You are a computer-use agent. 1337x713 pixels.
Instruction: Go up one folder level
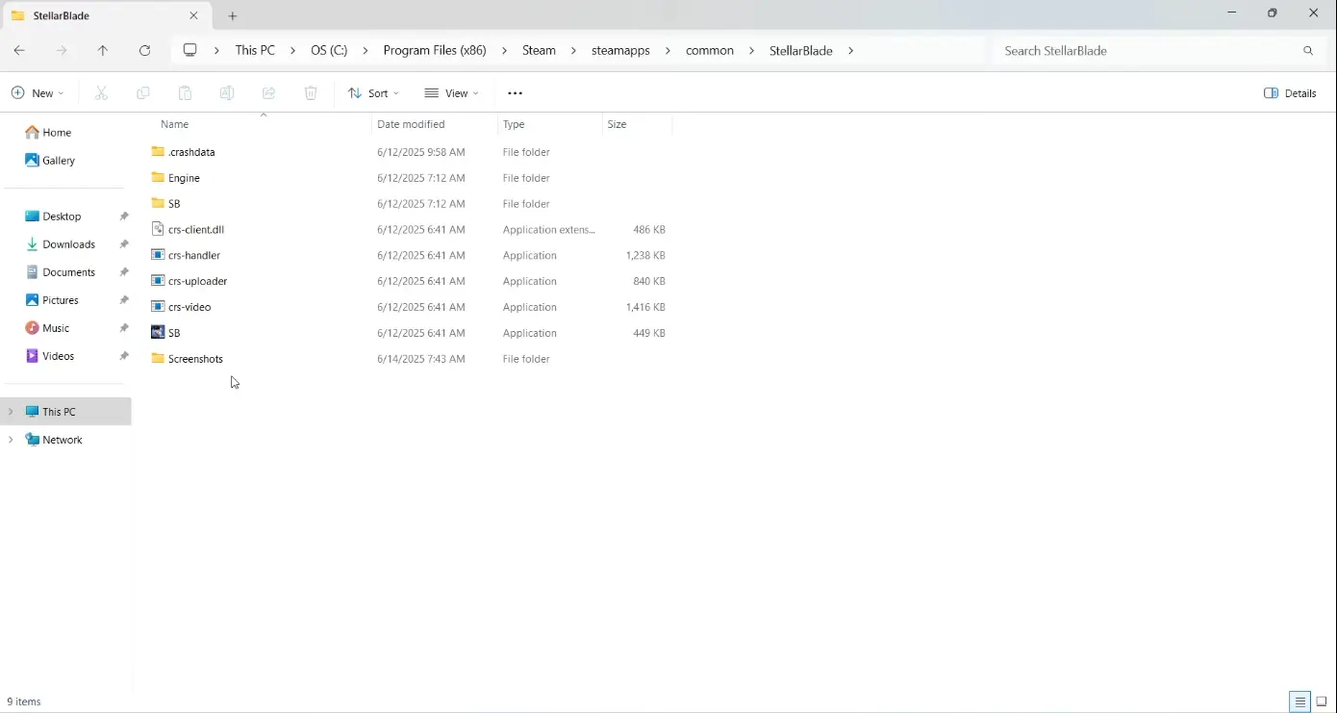(103, 50)
